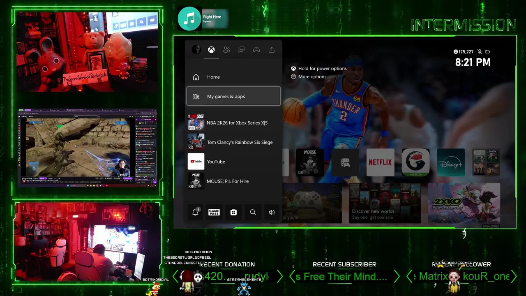Screen dimensions: 526x296
Task: Click the 420 donation ticker text
Action: pos(235,276)
